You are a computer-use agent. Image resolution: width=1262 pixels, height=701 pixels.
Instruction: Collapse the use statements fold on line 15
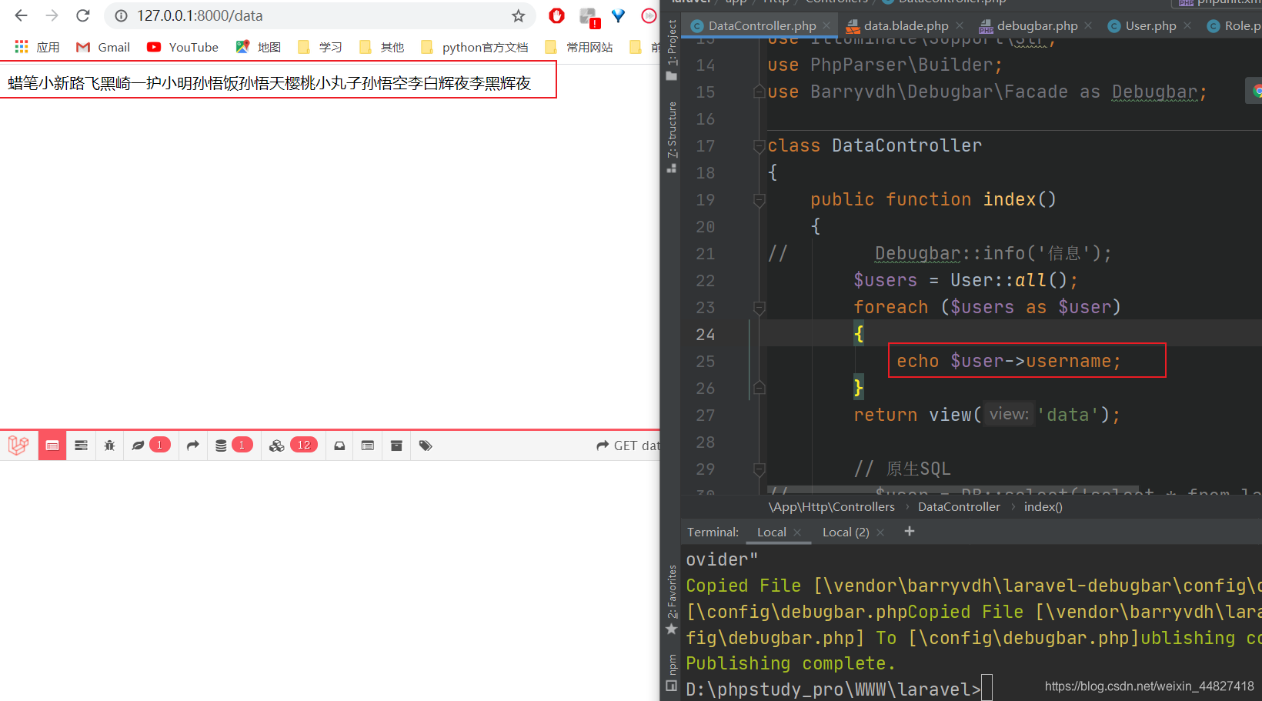[759, 92]
